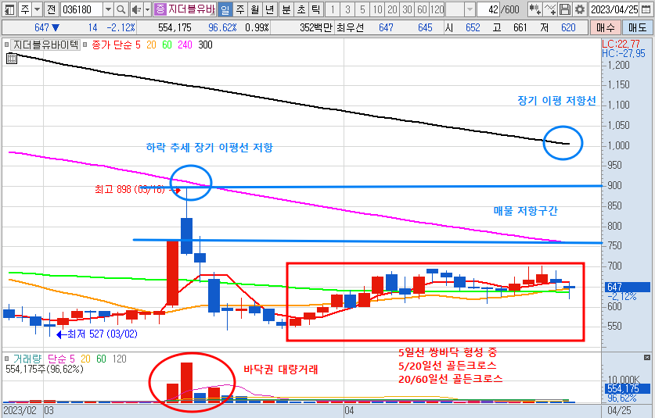Viewport: 655px width, 418px height.
Task: Switch to the 분 minute chart tab
Action: (x=286, y=9)
